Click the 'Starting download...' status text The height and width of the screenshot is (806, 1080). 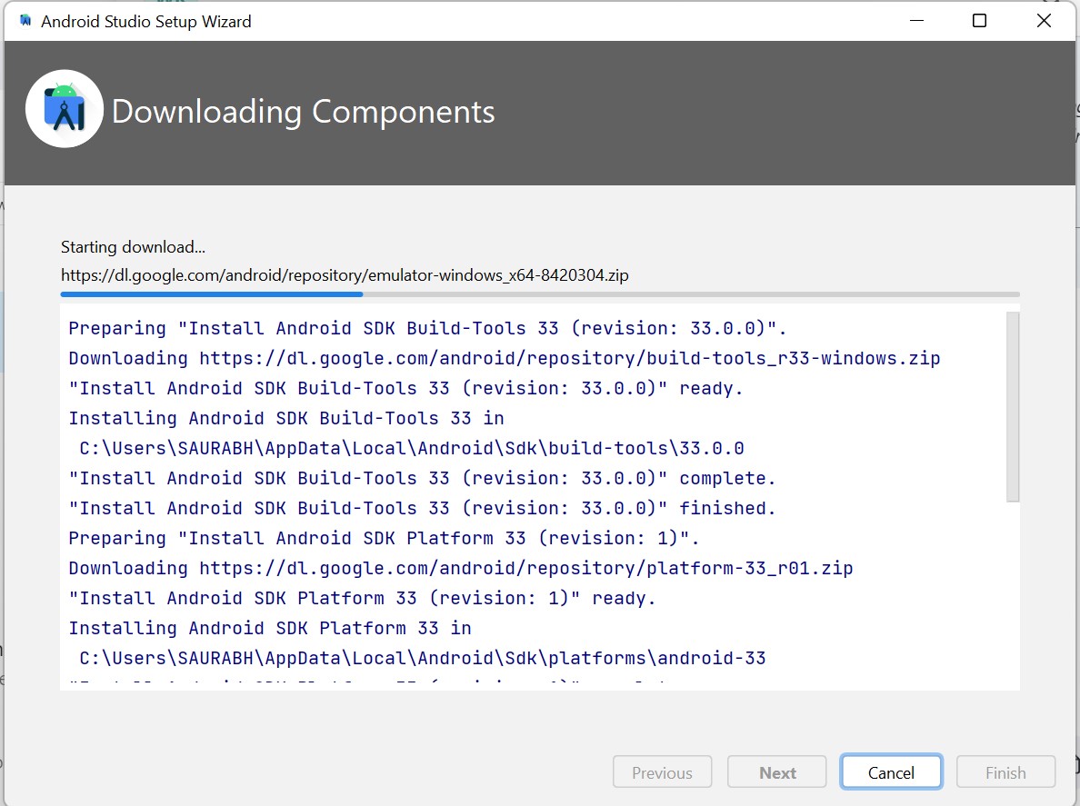[132, 246]
